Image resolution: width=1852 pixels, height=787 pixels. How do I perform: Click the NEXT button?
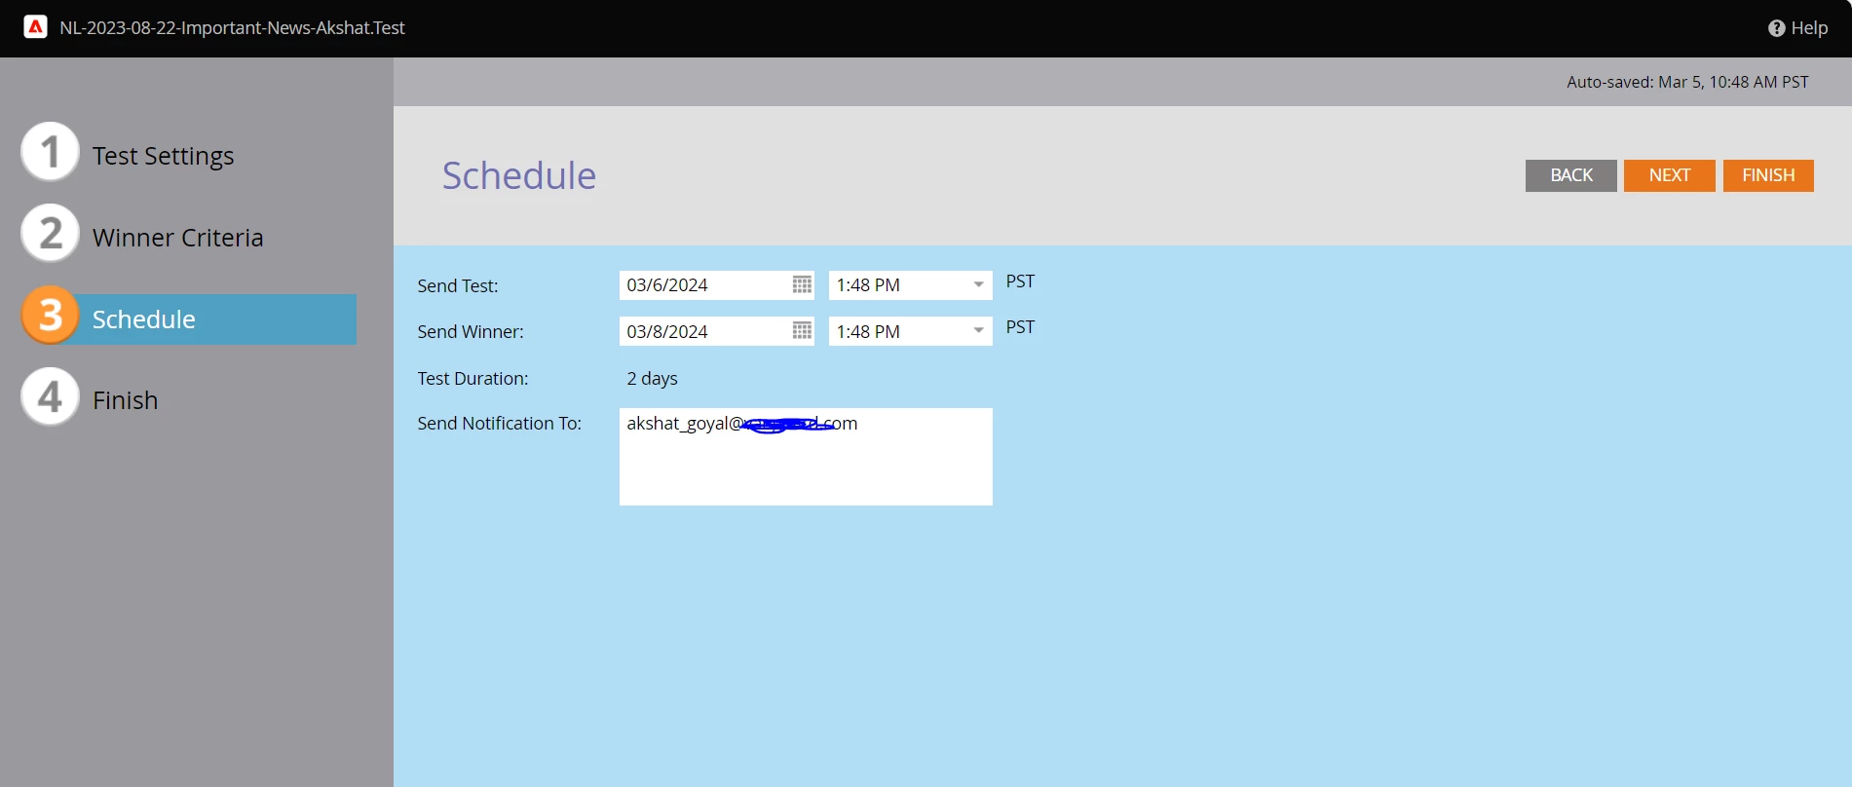point(1670,175)
